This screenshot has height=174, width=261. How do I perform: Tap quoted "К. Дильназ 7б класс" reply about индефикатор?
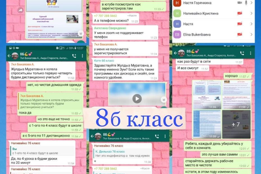123,154
